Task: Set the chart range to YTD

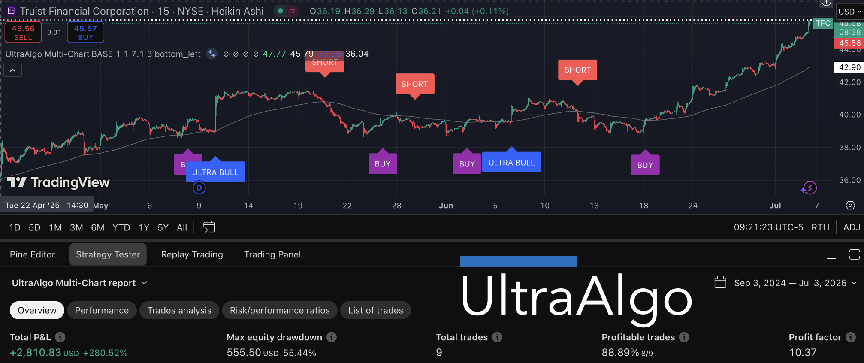Action: click(x=121, y=227)
